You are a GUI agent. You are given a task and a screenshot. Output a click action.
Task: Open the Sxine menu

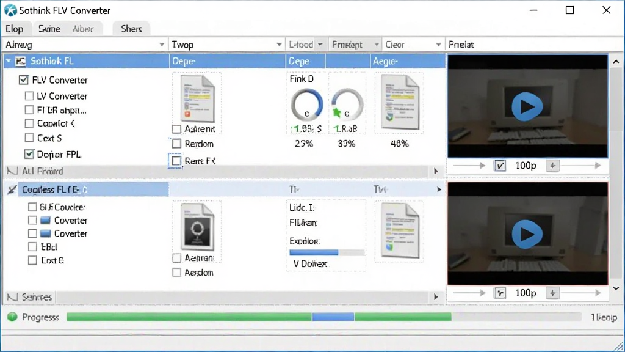(49, 29)
